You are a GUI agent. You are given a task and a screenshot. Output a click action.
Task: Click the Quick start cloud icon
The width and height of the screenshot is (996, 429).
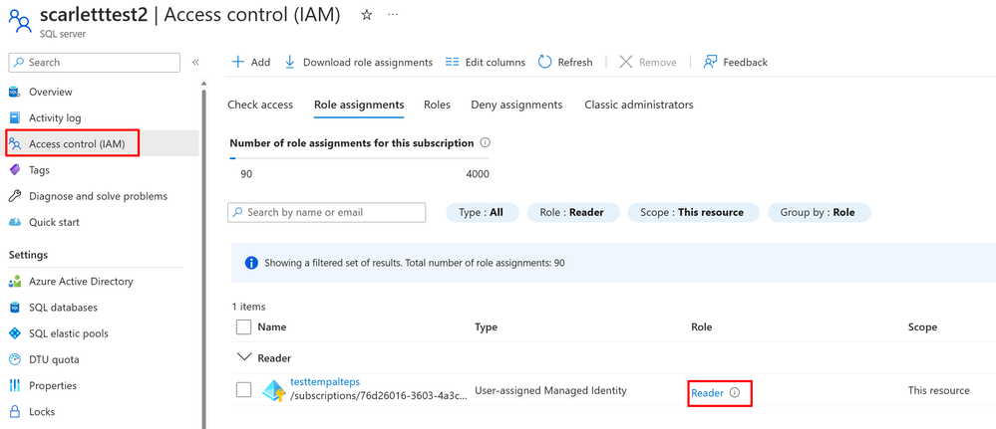pyautogui.click(x=15, y=222)
